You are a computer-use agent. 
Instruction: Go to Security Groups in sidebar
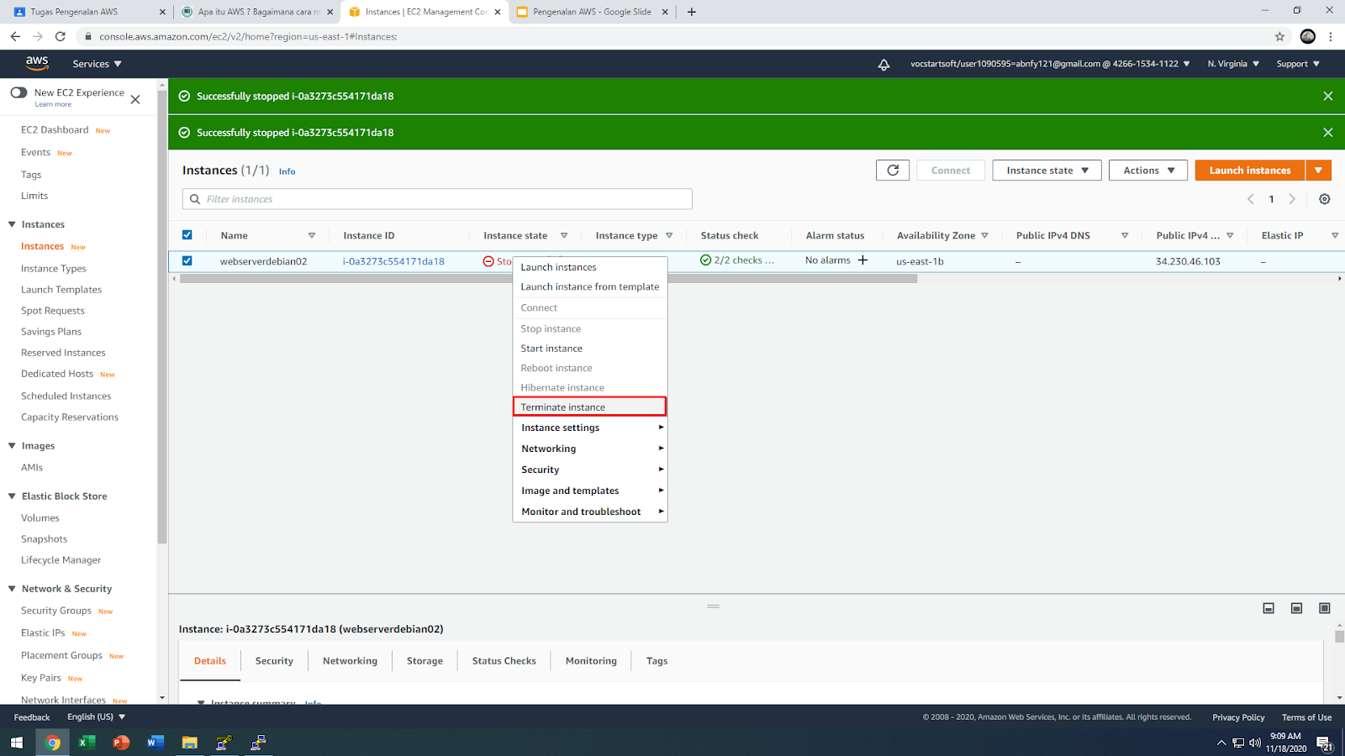pyautogui.click(x=56, y=611)
